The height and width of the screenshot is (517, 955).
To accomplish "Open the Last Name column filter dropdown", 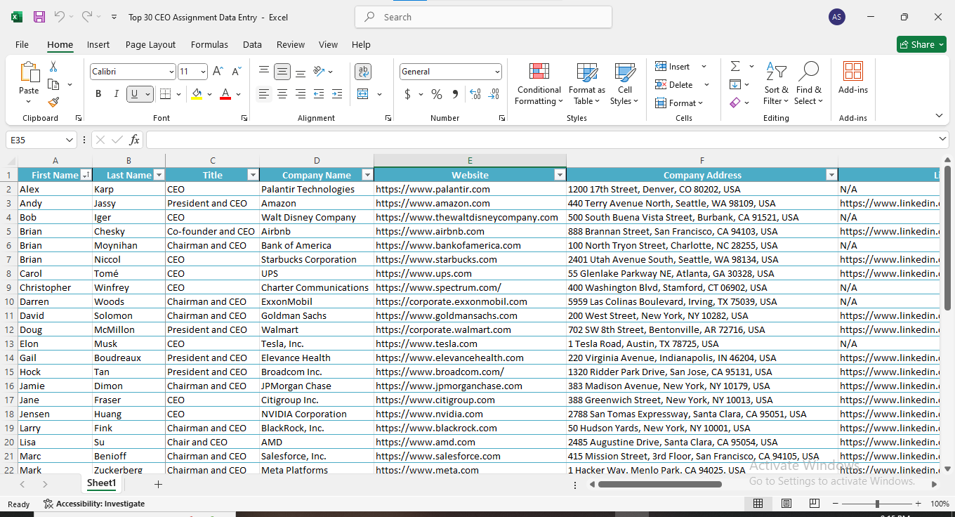I will (159, 175).
